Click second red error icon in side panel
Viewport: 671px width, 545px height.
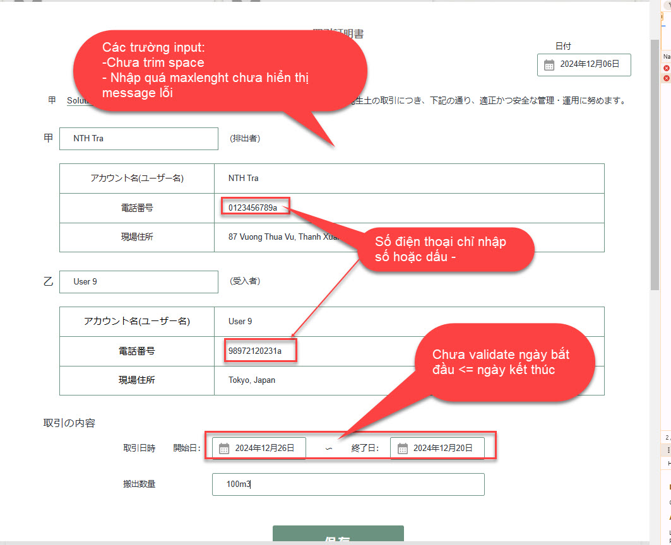tap(667, 78)
